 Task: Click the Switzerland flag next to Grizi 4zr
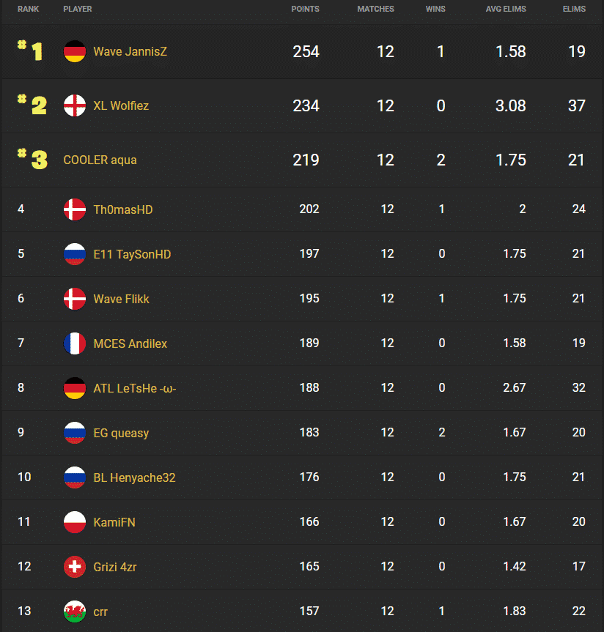(74, 566)
